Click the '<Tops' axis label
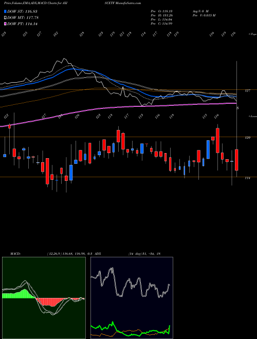Image resolution: width=257 pixels, height=339 pixels. point(252,34)
